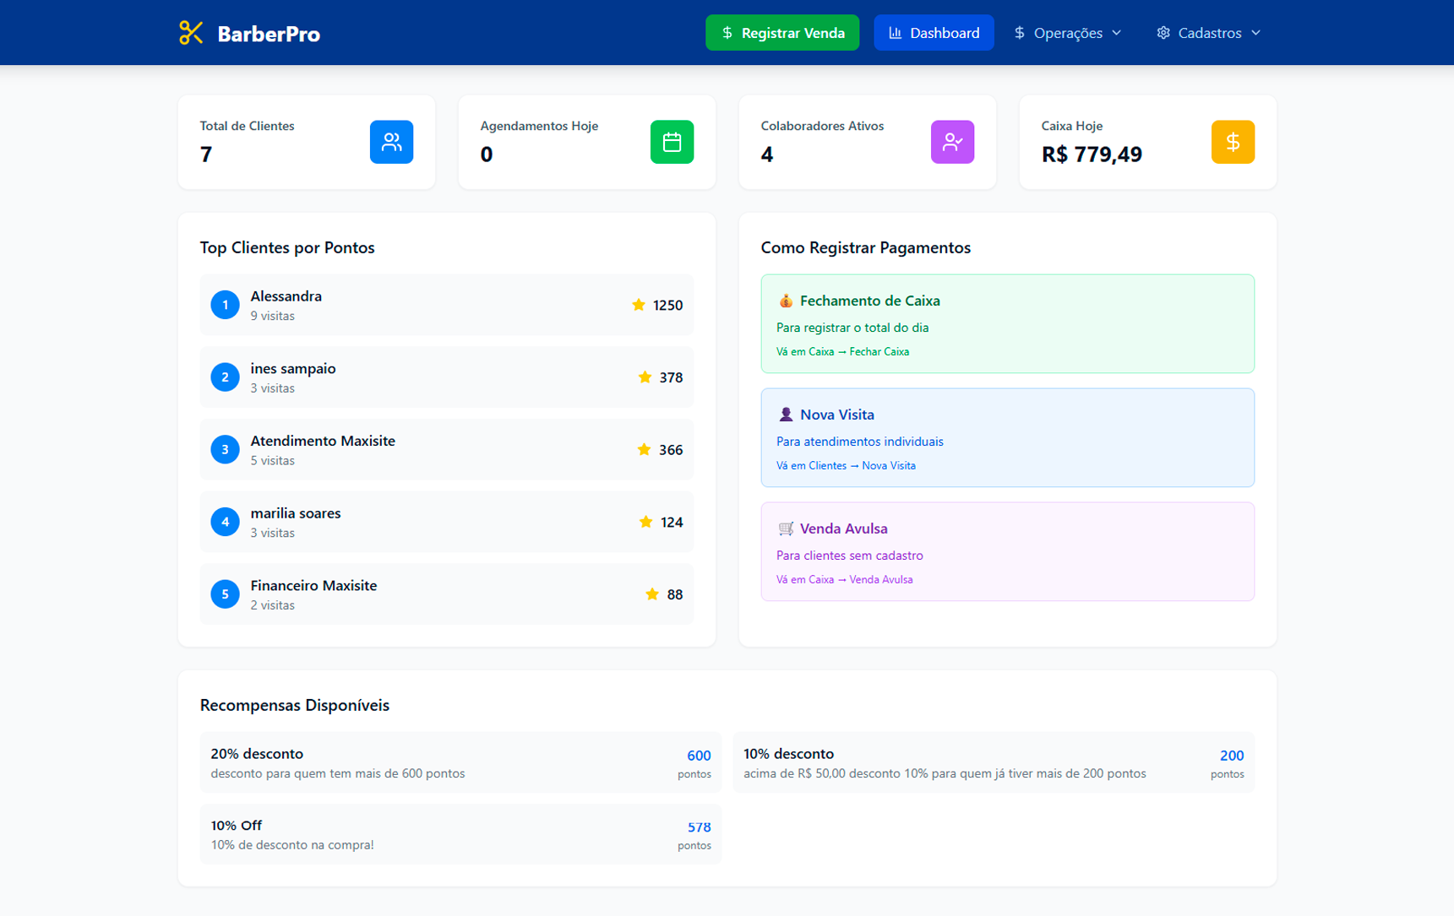
Task: Click the blue Total de Clientes users icon
Action: (391, 142)
